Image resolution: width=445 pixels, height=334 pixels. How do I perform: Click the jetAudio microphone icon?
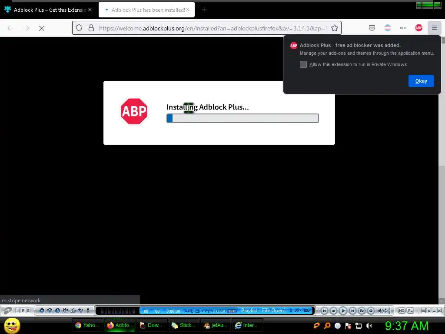(x=88, y=311)
